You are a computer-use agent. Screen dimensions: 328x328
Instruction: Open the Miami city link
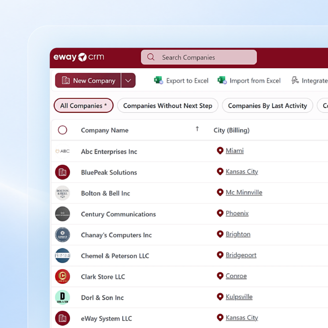point(234,151)
